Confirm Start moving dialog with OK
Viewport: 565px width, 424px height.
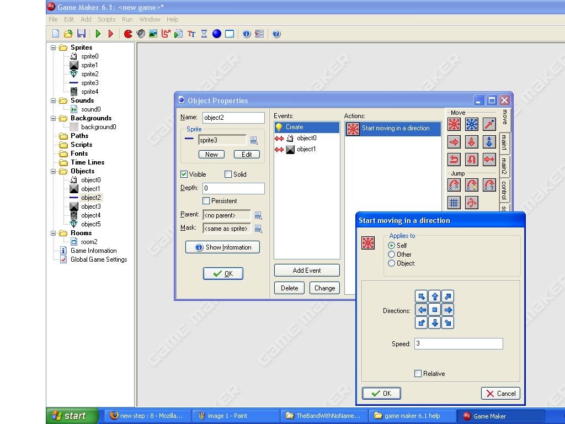381,393
